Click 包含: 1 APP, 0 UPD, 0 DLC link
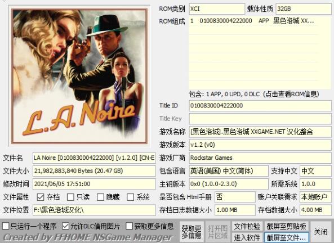This screenshot has width=334, height=243. [254, 94]
